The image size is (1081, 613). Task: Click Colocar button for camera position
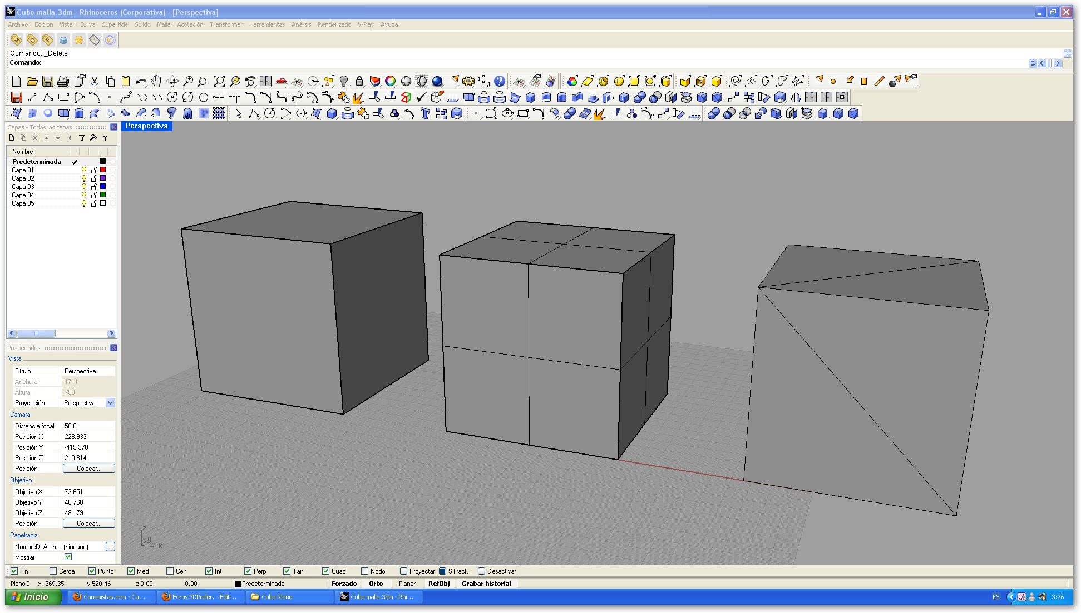[x=88, y=469]
